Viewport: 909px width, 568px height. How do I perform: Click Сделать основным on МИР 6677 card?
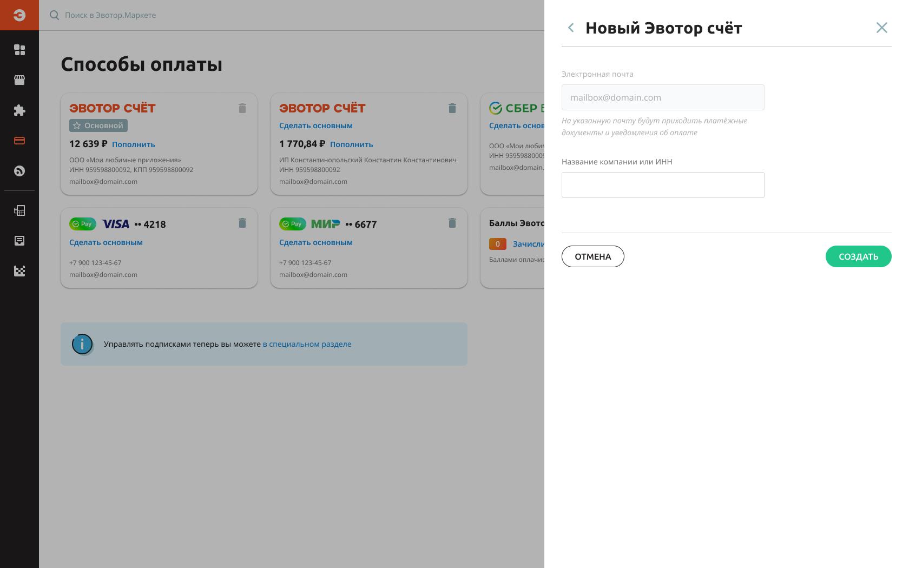[316, 242]
